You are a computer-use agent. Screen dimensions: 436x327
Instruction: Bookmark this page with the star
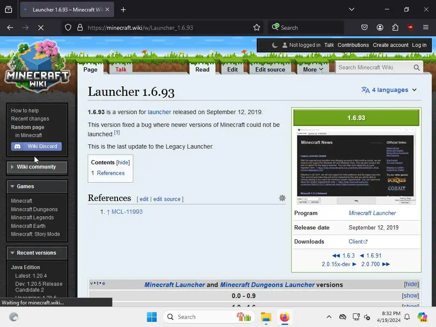(x=257, y=28)
